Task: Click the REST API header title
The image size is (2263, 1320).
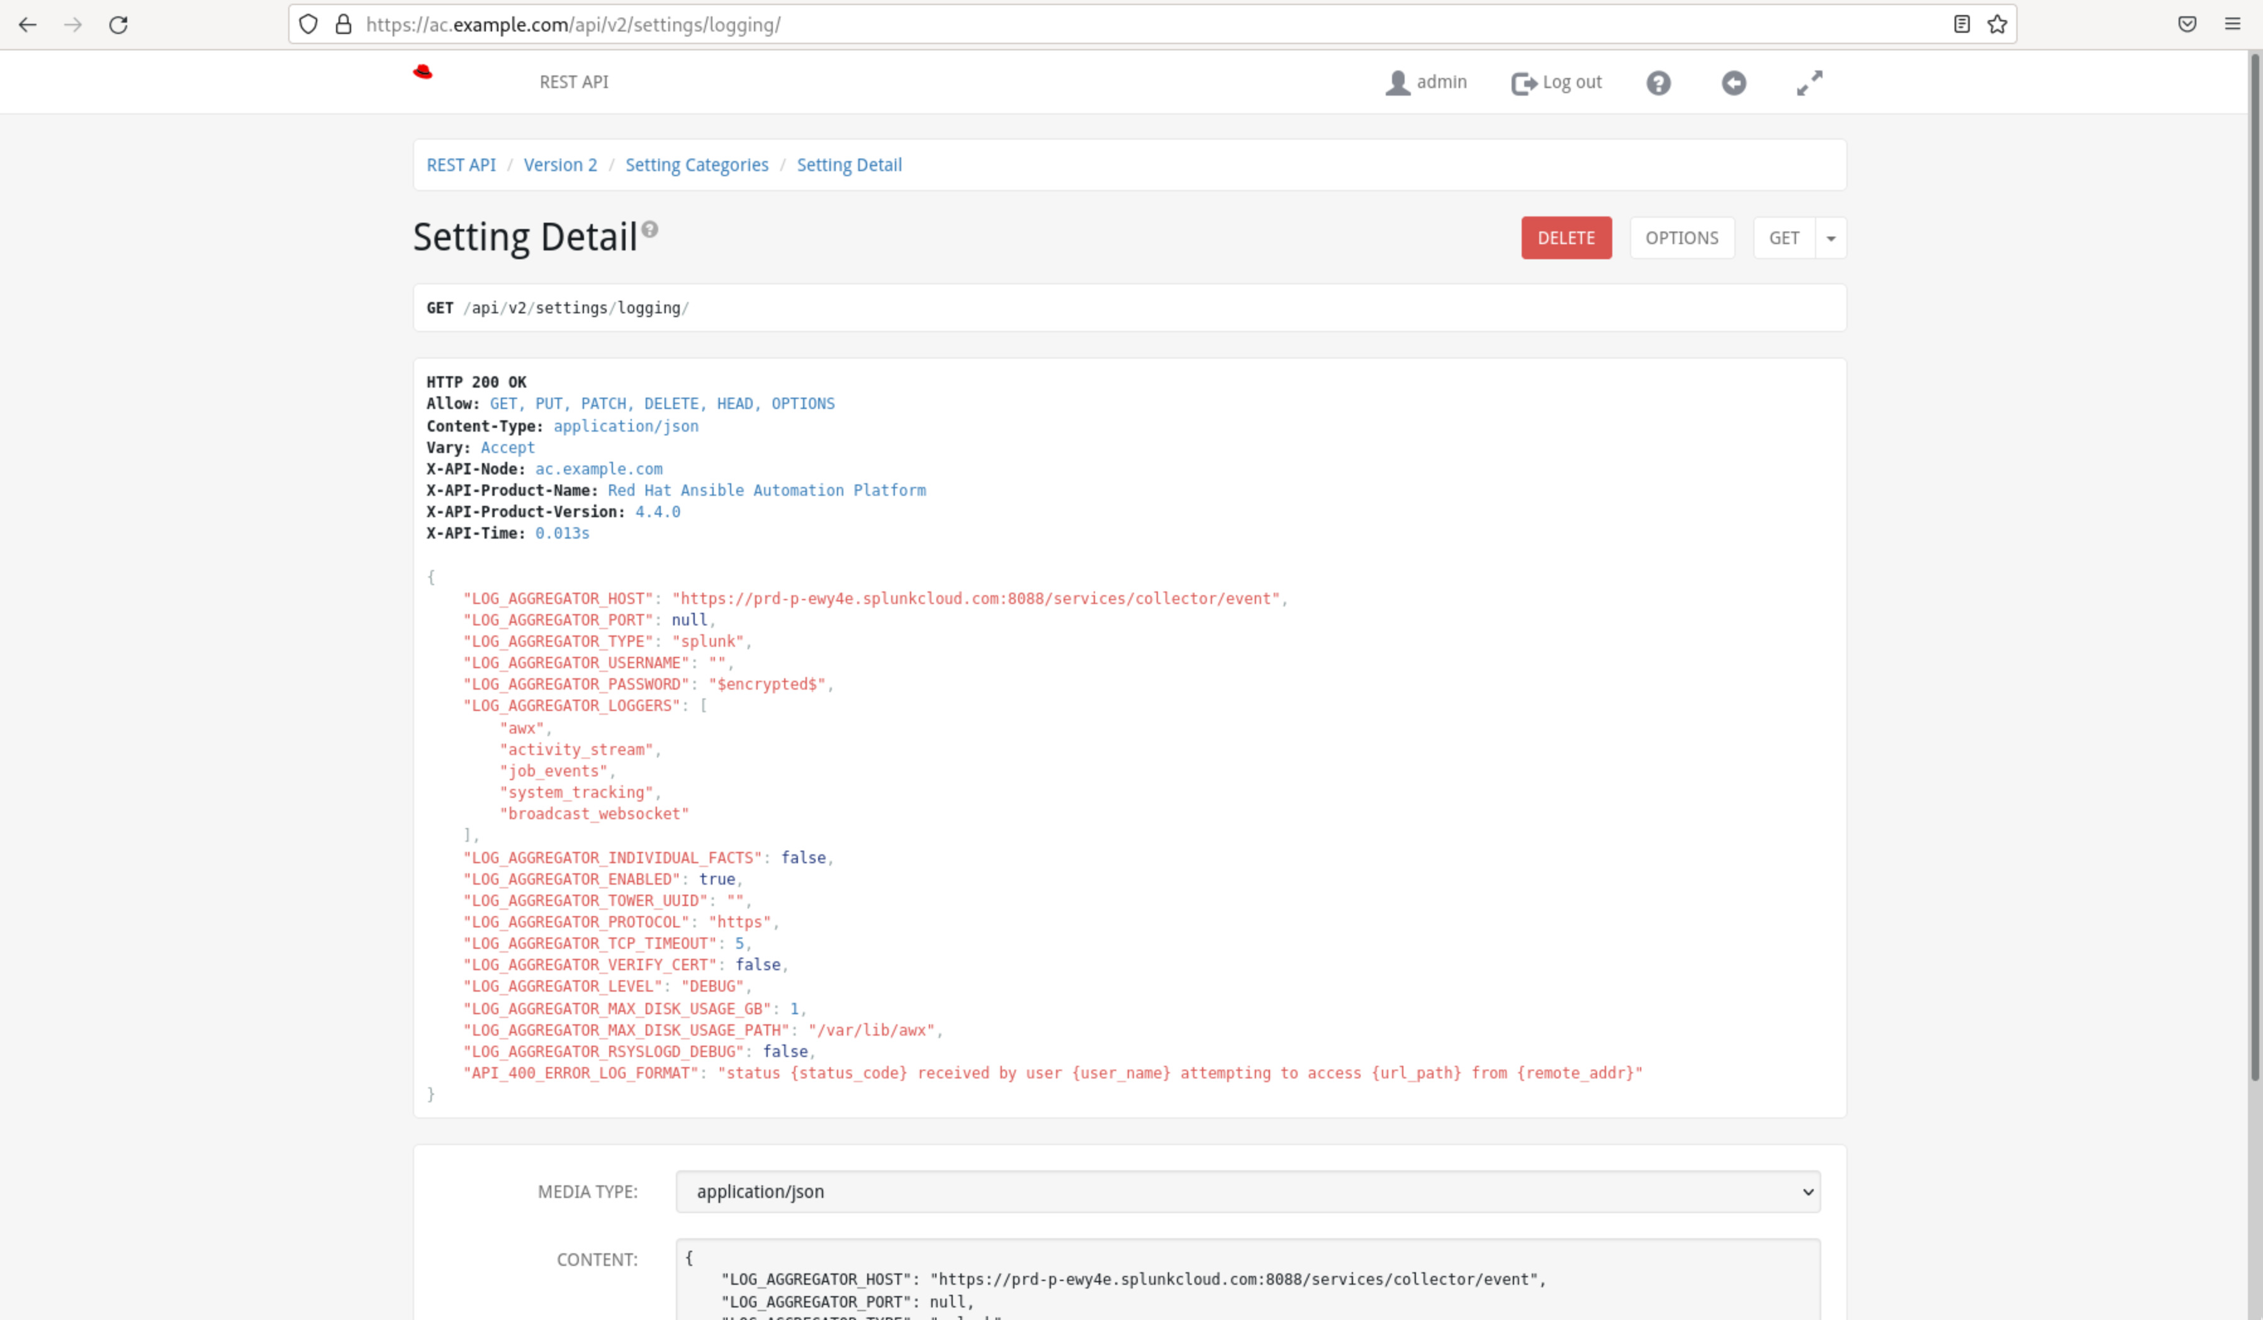Action: coord(574,82)
